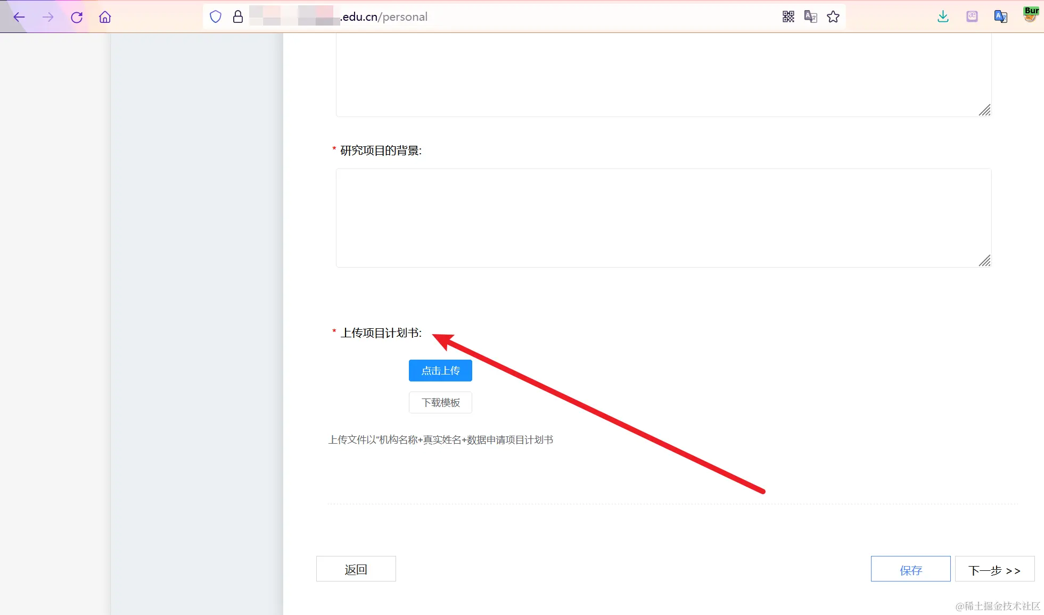Click into the 研究项目的背景 text area

(x=663, y=218)
